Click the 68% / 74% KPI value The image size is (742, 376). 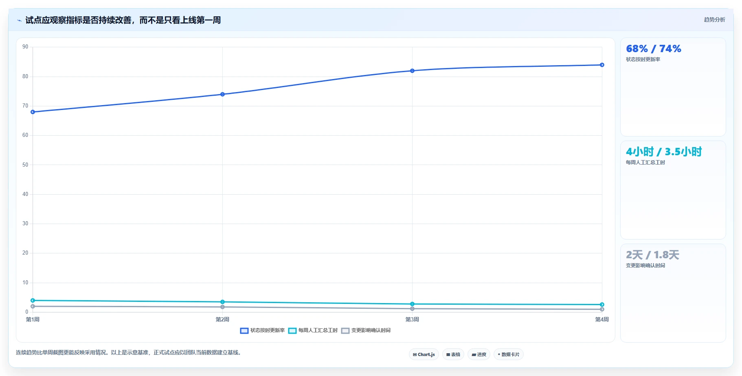[653, 49]
